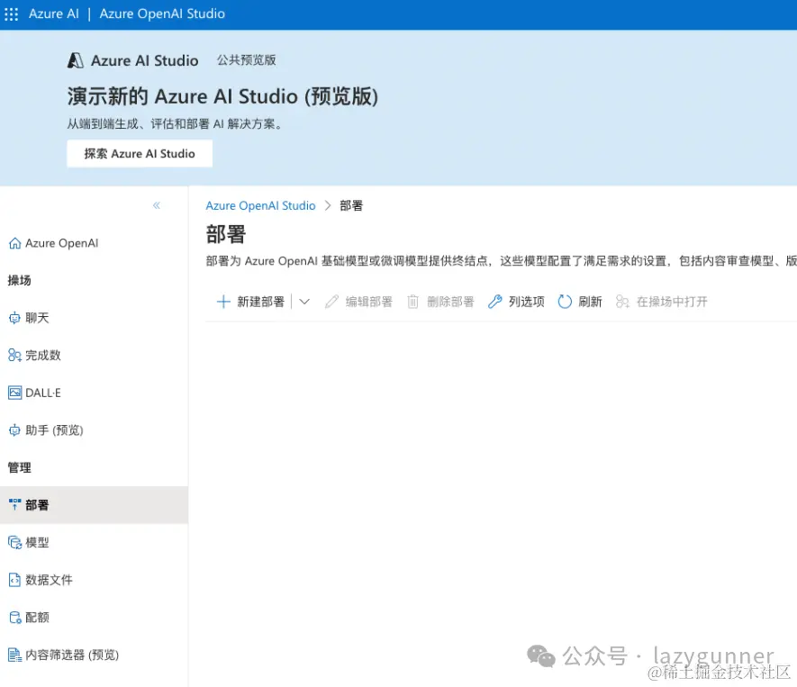The image size is (797, 687).
Task: Click the 部署 breadcrumb text
Action: (351, 206)
